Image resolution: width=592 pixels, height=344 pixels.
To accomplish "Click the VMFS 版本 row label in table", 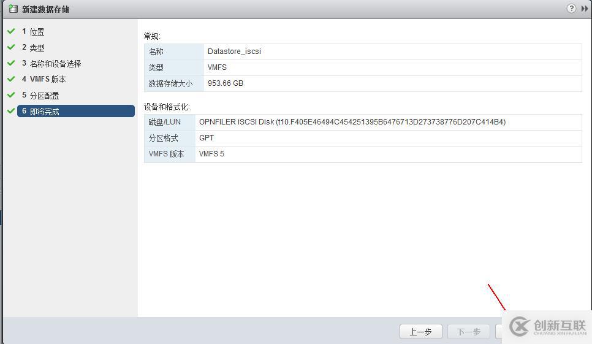I will (167, 154).
